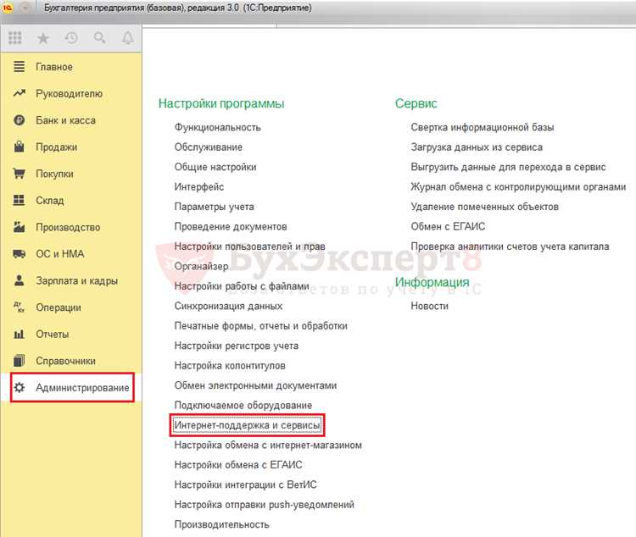Click the Операции Дт/Кт icon
Image resolution: width=636 pixels, height=537 pixels.
pyautogui.click(x=19, y=307)
